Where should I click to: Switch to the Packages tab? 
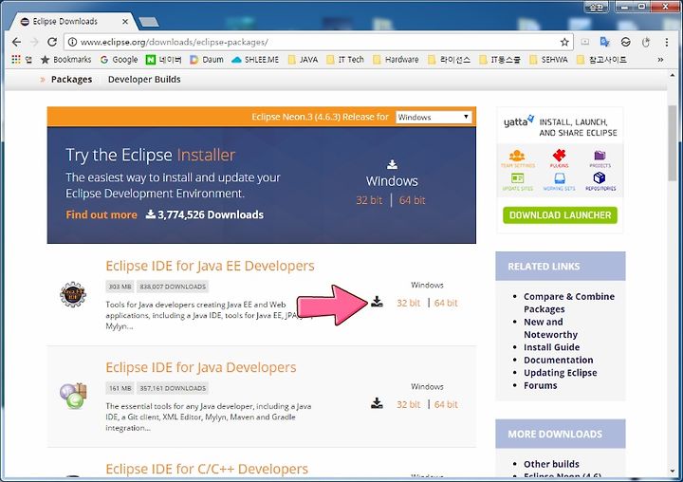pos(71,80)
